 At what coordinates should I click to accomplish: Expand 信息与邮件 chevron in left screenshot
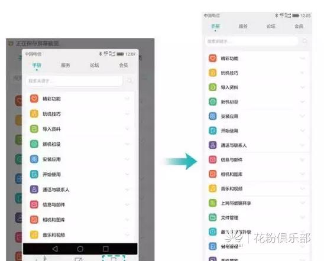pos(127,204)
